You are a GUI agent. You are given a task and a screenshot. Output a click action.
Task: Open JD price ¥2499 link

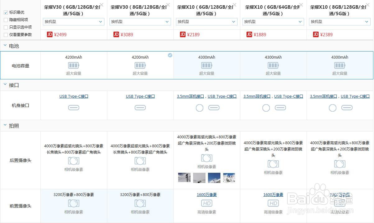[60, 35]
